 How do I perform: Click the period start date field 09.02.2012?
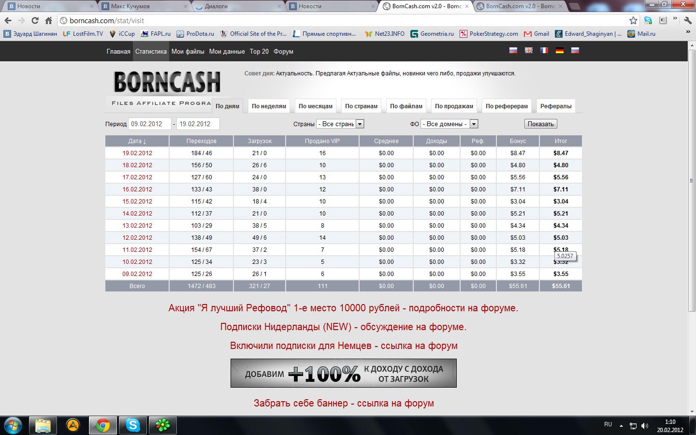(x=150, y=124)
